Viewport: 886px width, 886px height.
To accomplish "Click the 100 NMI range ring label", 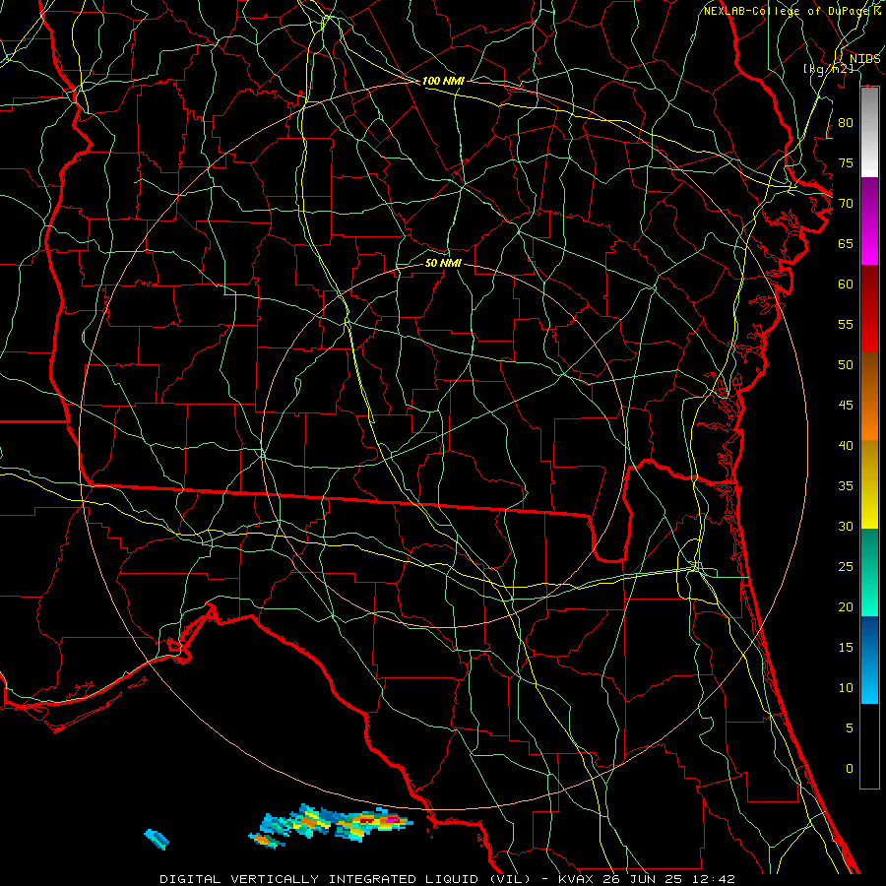I will 443,81.
